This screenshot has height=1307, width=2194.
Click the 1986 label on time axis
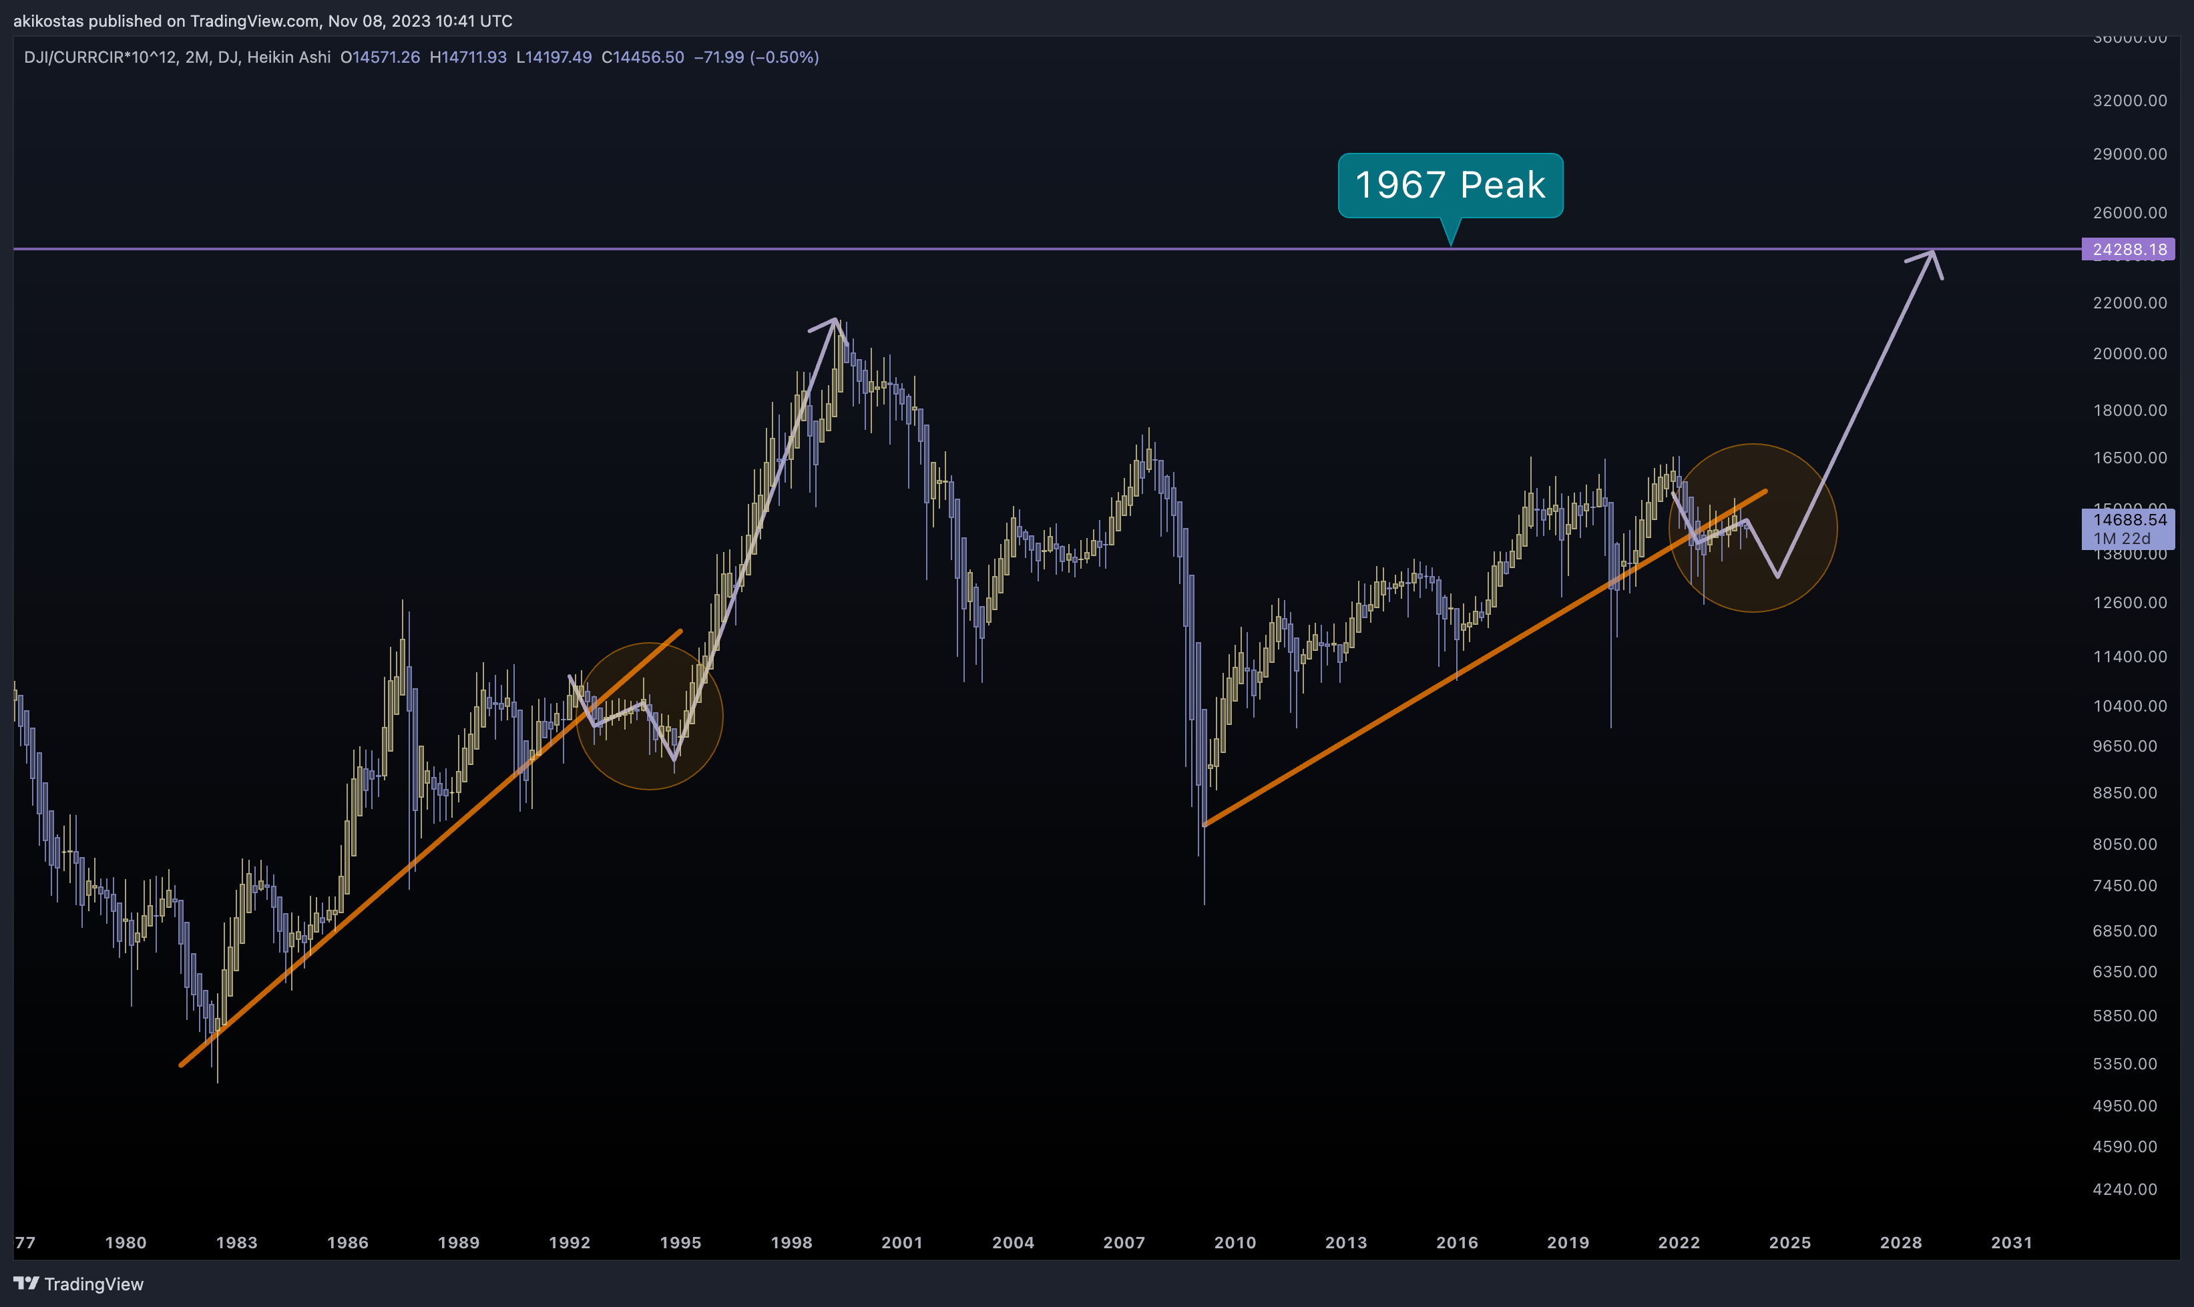[x=348, y=1243]
